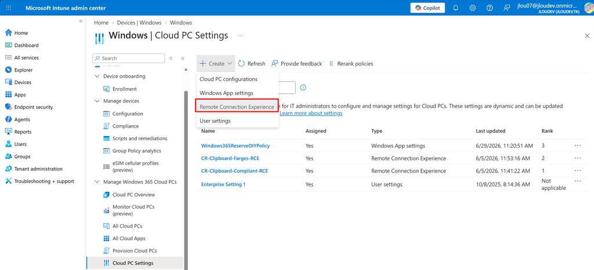Screen dimensions: 594x270
Task: Open ellipsis menu for Enterprise Setting 1 row
Action: tap(578, 181)
